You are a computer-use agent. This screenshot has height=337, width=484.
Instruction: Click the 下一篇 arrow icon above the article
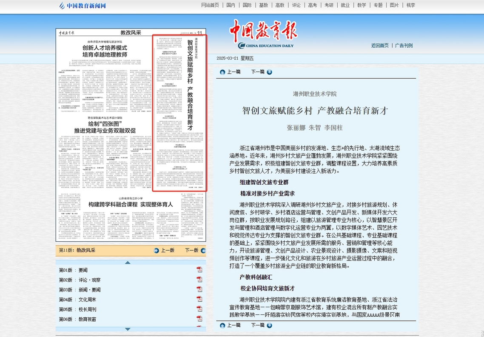click(x=270, y=72)
